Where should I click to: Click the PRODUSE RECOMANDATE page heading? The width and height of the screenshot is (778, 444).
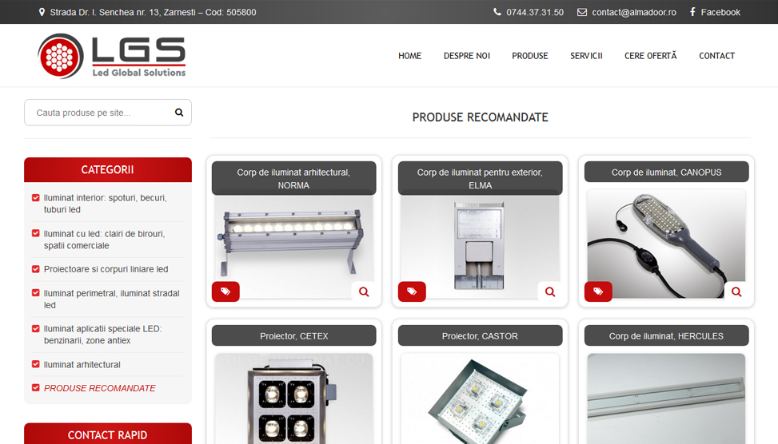481,117
